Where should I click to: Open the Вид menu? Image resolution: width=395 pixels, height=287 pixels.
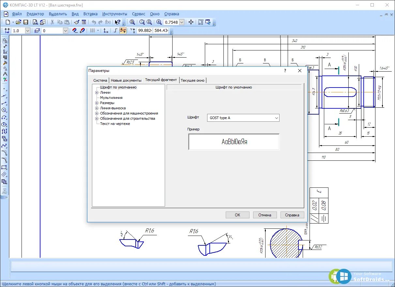click(x=75, y=14)
